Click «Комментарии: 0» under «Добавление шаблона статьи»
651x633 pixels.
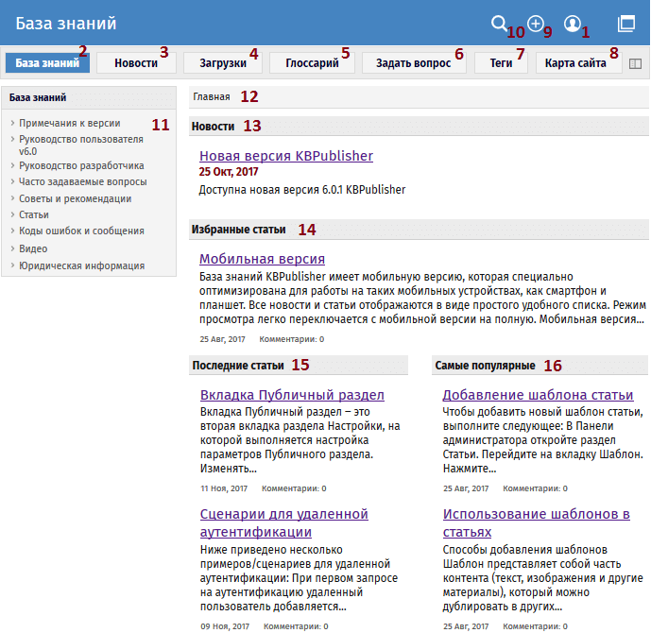point(535,488)
